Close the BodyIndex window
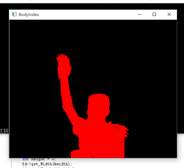Image resolution: width=184 pixels, height=168 pixels. [x=169, y=15]
